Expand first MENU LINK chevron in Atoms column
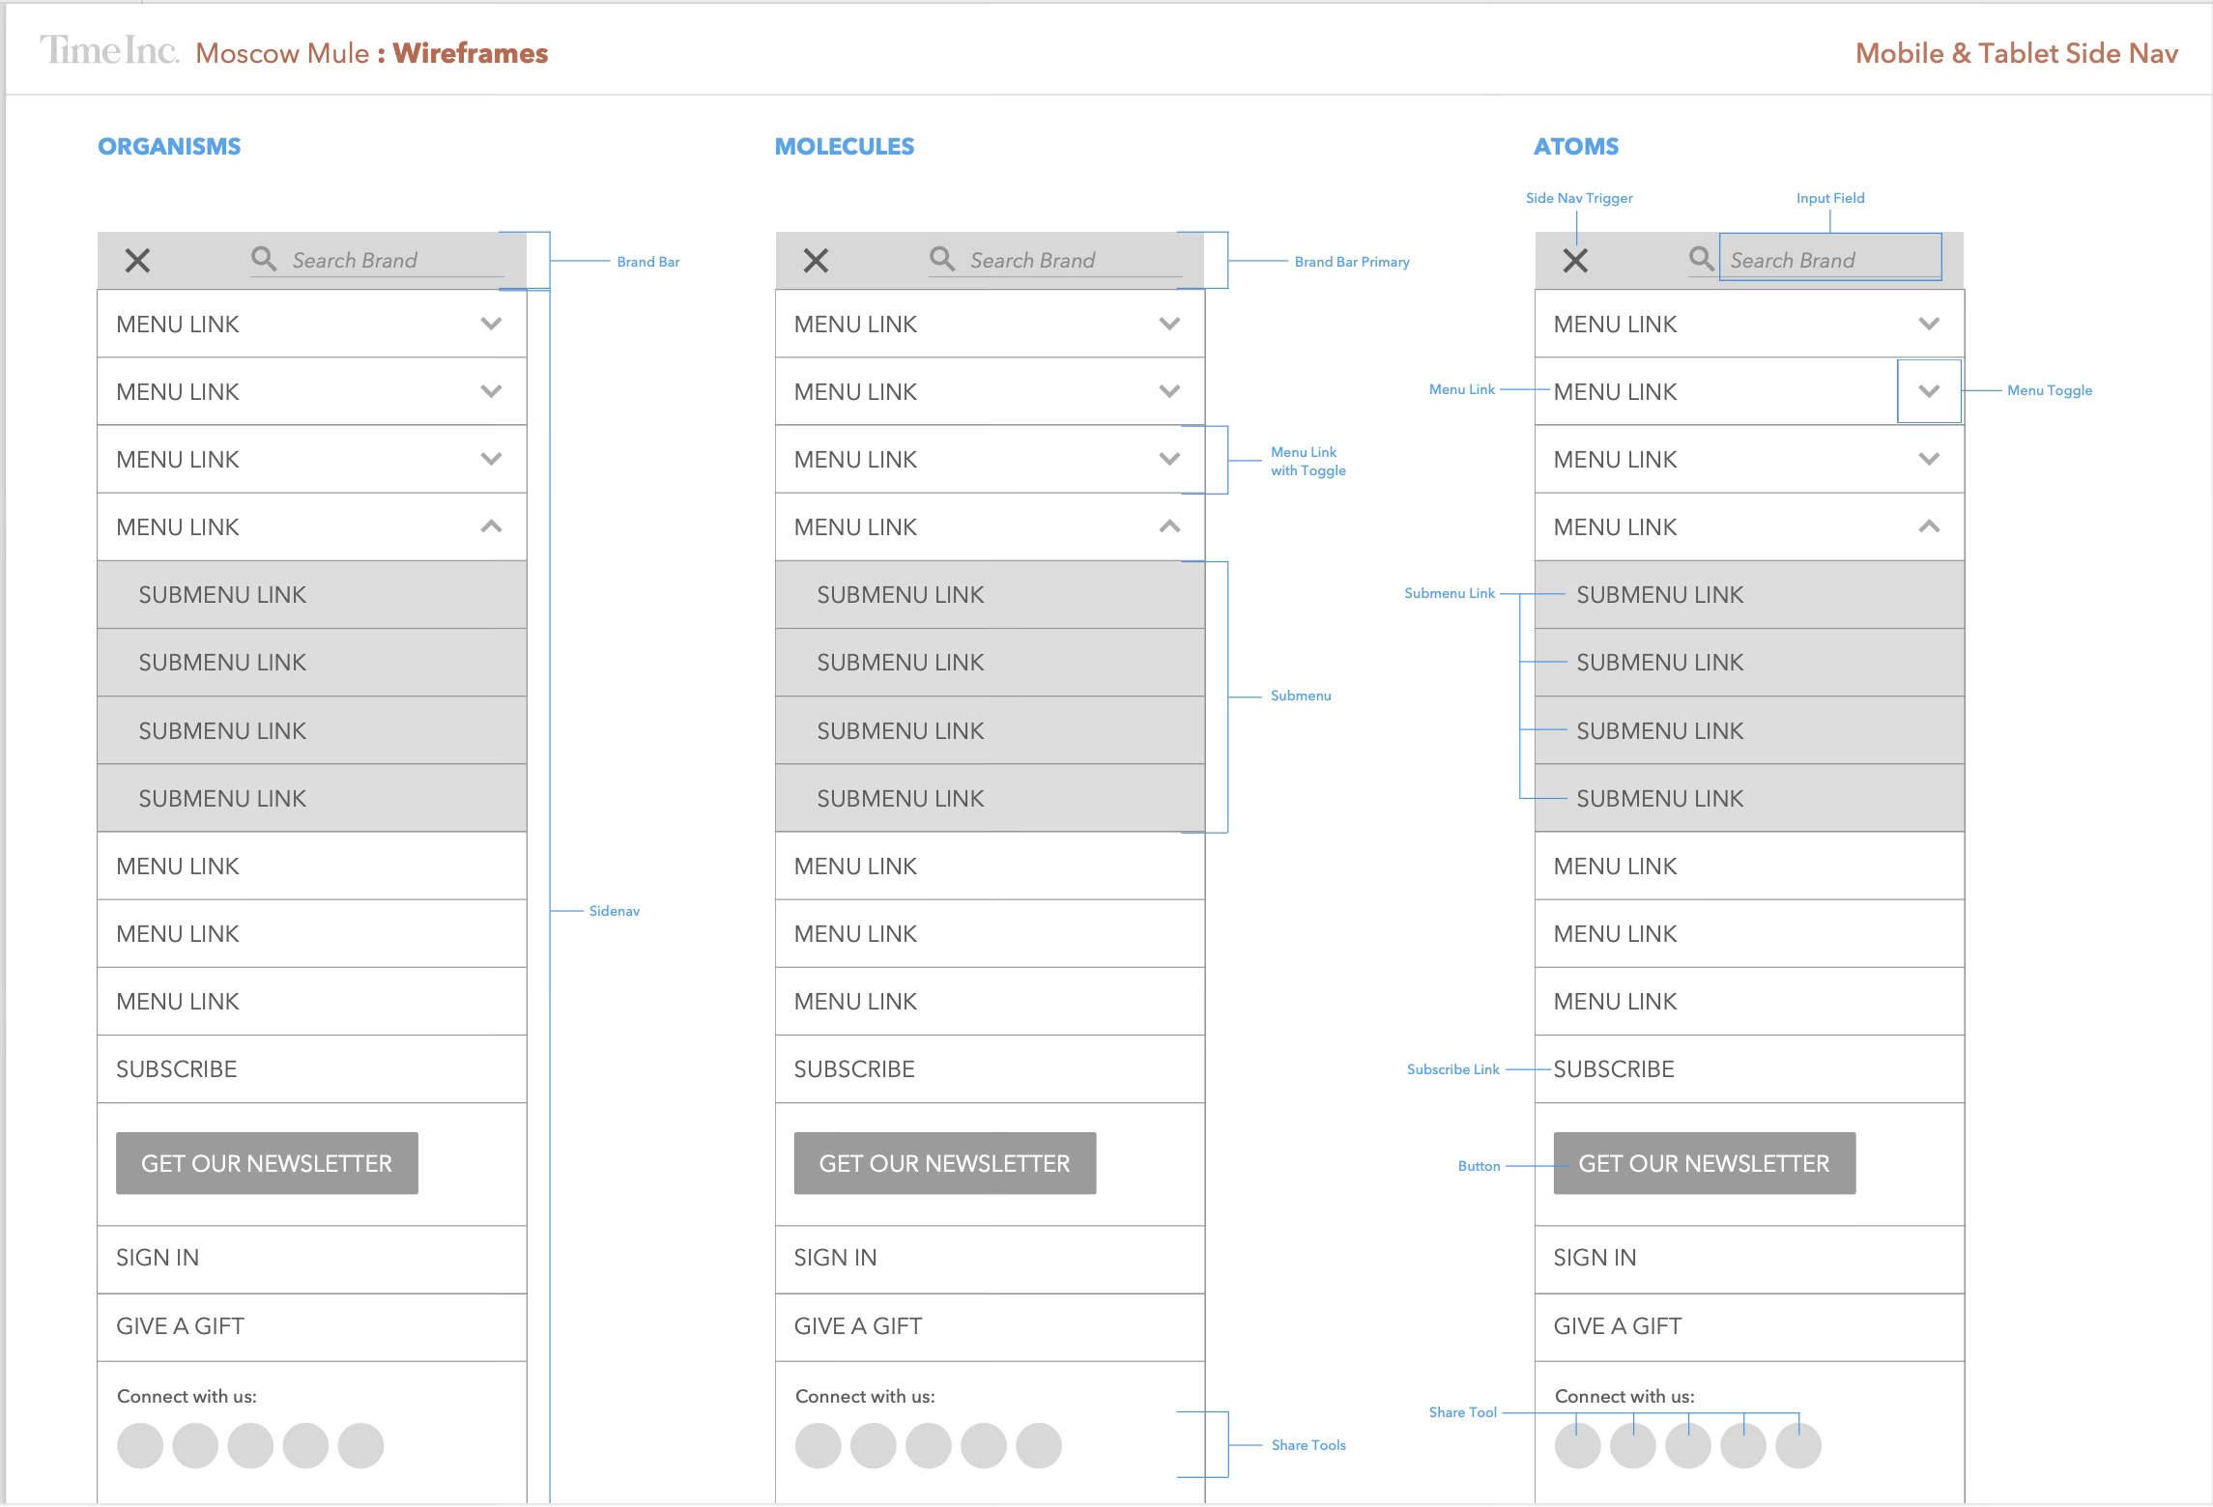2213x1507 pixels. (1929, 324)
